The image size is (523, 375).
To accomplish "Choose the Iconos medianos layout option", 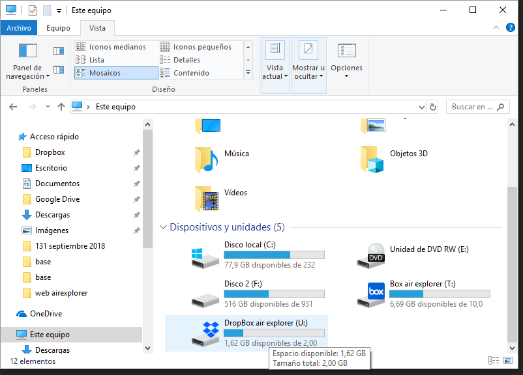I will [x=116, y=47].
